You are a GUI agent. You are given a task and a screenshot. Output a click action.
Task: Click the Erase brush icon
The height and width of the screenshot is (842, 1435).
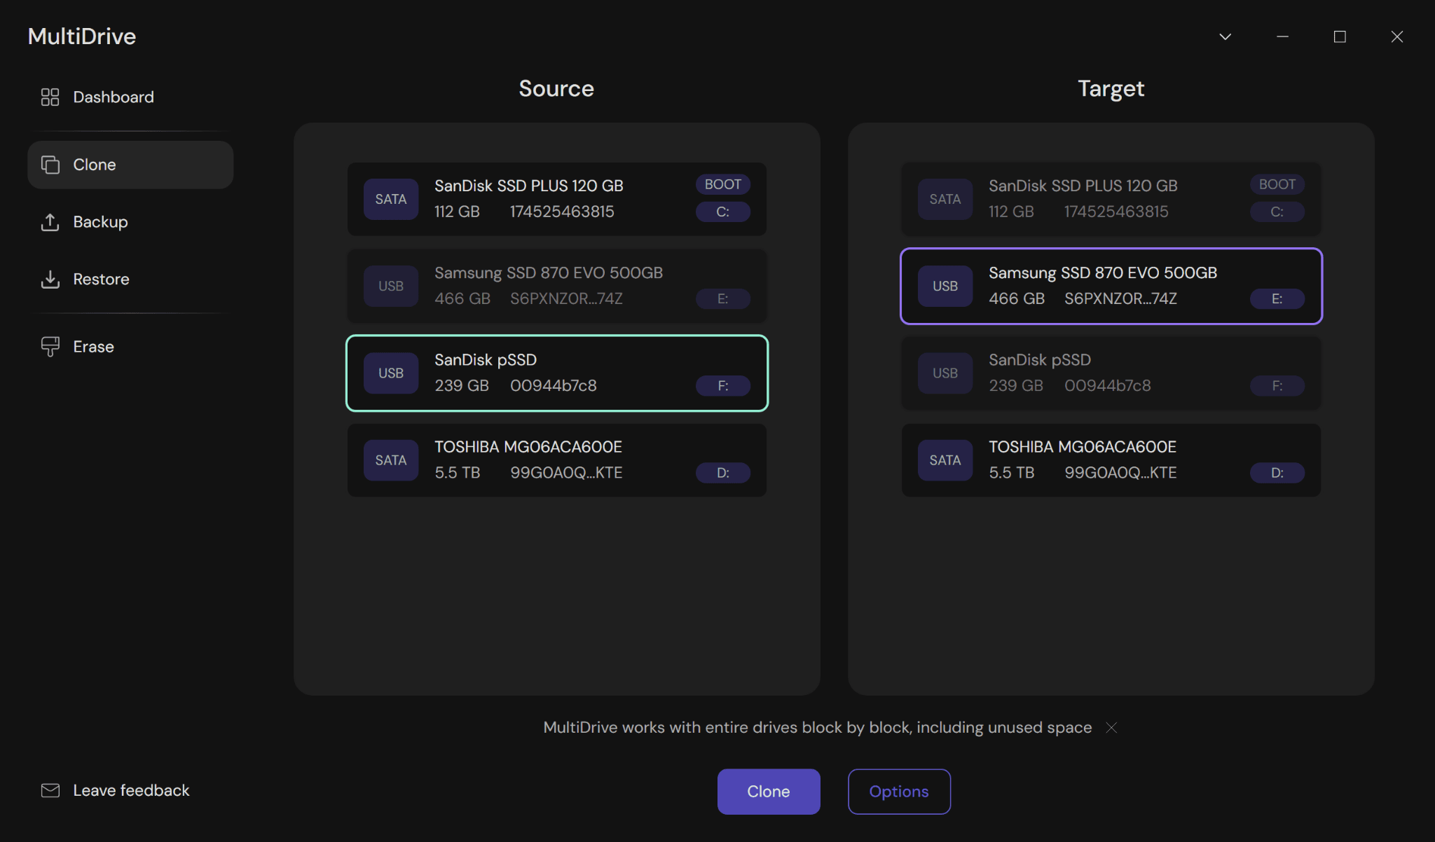point(50,347)
